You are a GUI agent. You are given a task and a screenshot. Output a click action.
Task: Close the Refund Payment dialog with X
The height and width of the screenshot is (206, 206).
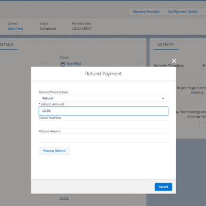(x=174, y=61)
